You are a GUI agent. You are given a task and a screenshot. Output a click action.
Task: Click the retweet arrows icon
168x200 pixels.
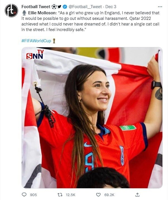click(60, 195)
